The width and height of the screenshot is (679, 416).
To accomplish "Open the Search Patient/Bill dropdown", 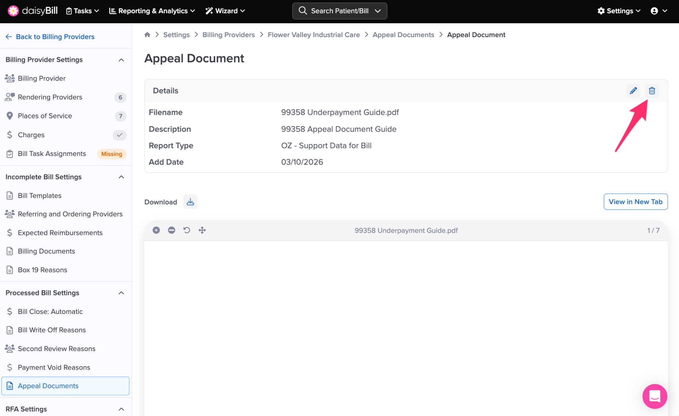I will 339,11.
